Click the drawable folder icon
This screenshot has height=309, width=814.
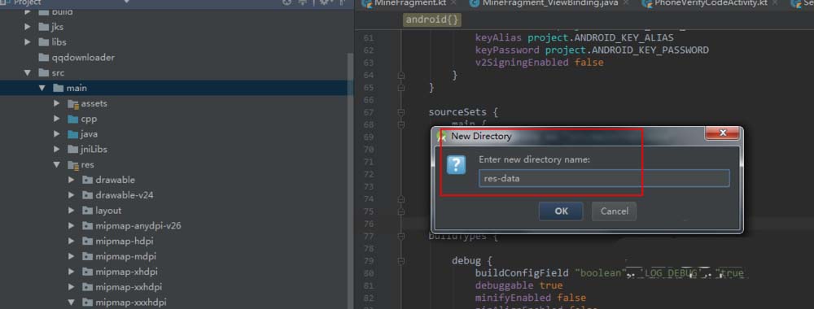(x=87, y=180)
